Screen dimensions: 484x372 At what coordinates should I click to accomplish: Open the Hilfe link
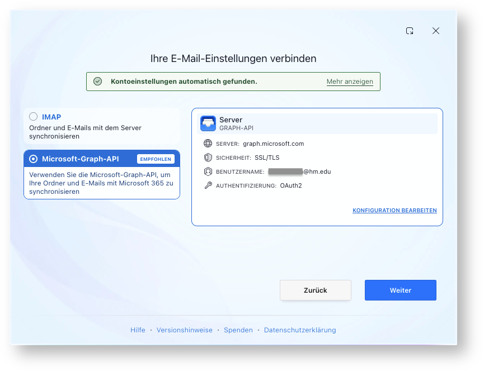click(x=138, y=330)
